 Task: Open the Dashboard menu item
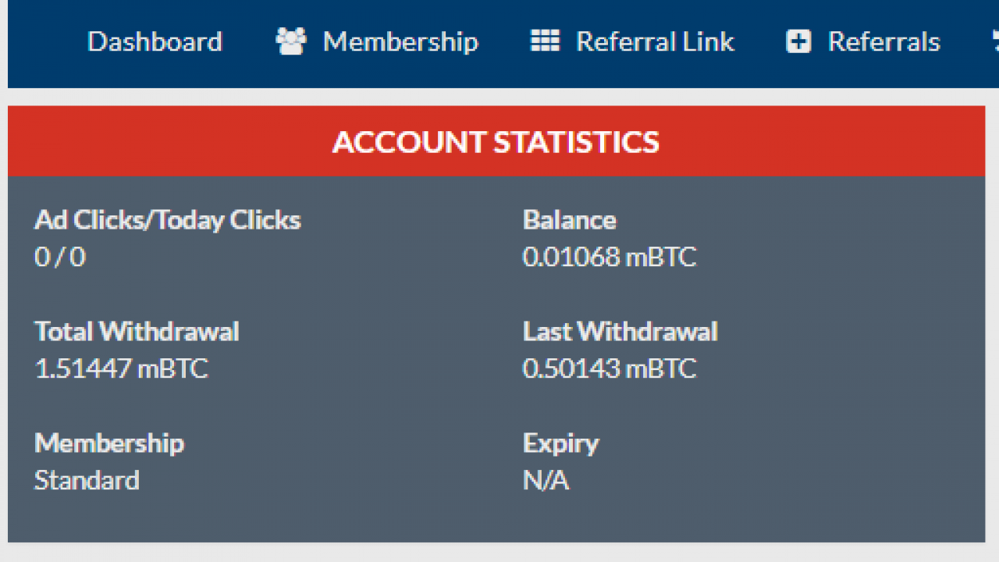pos(155,41)
